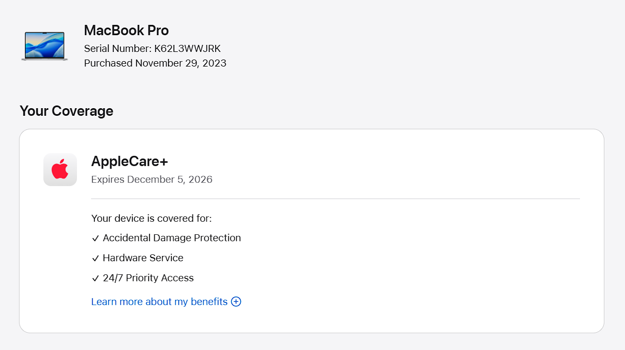Click the MacBook Pro device title
The height and width of the screenshot is (350, 625).
(x=126, y=30)
